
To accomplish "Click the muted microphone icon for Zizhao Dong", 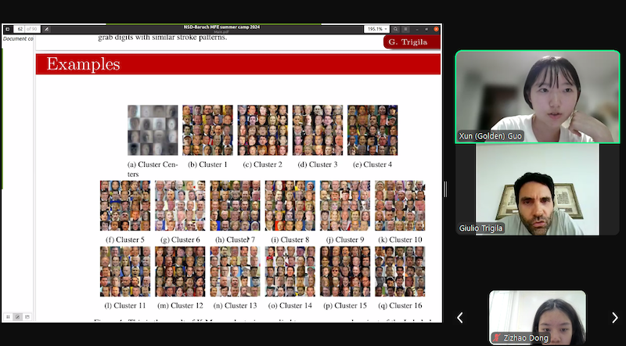I will [497, 337].
